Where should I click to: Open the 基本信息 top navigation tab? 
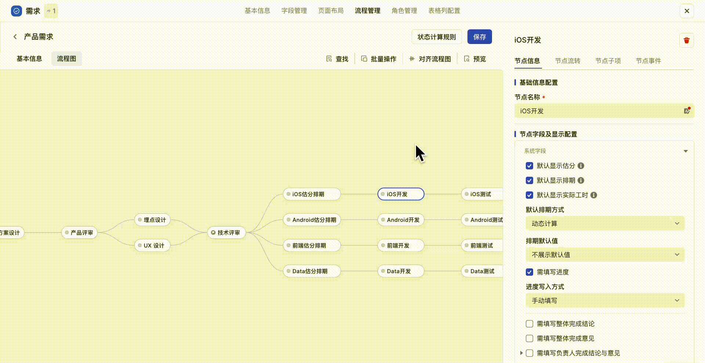257,11
